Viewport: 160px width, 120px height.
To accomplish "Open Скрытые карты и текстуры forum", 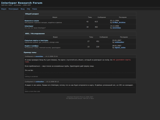I will coord(36,41).
